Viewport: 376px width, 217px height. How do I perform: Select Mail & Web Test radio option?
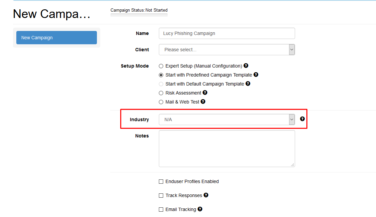coord(161,102)
